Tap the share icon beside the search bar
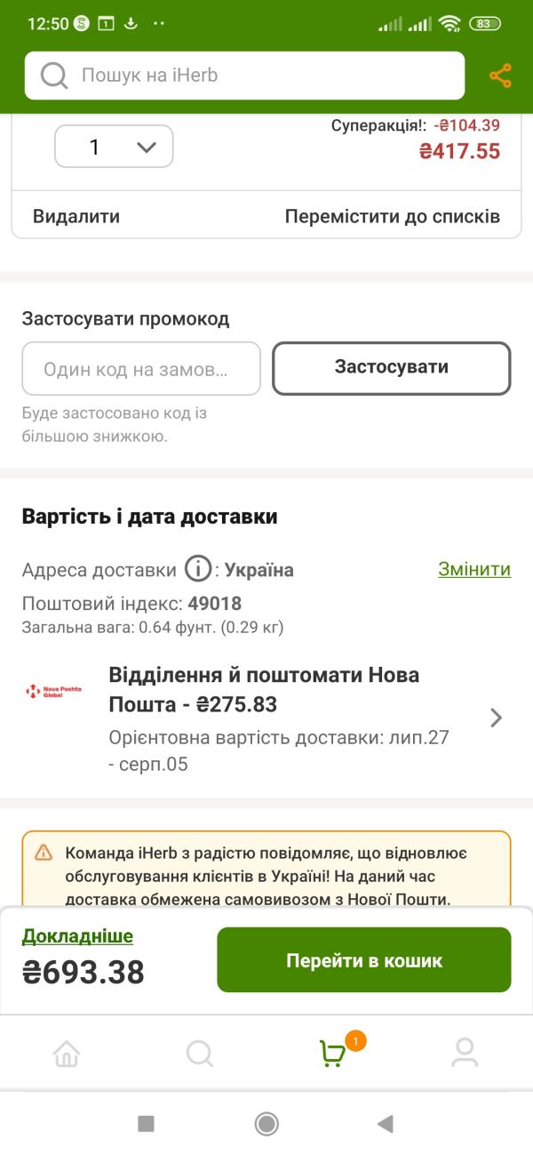Viewport: 533px width, 1155px height. [x=500, y=76]
